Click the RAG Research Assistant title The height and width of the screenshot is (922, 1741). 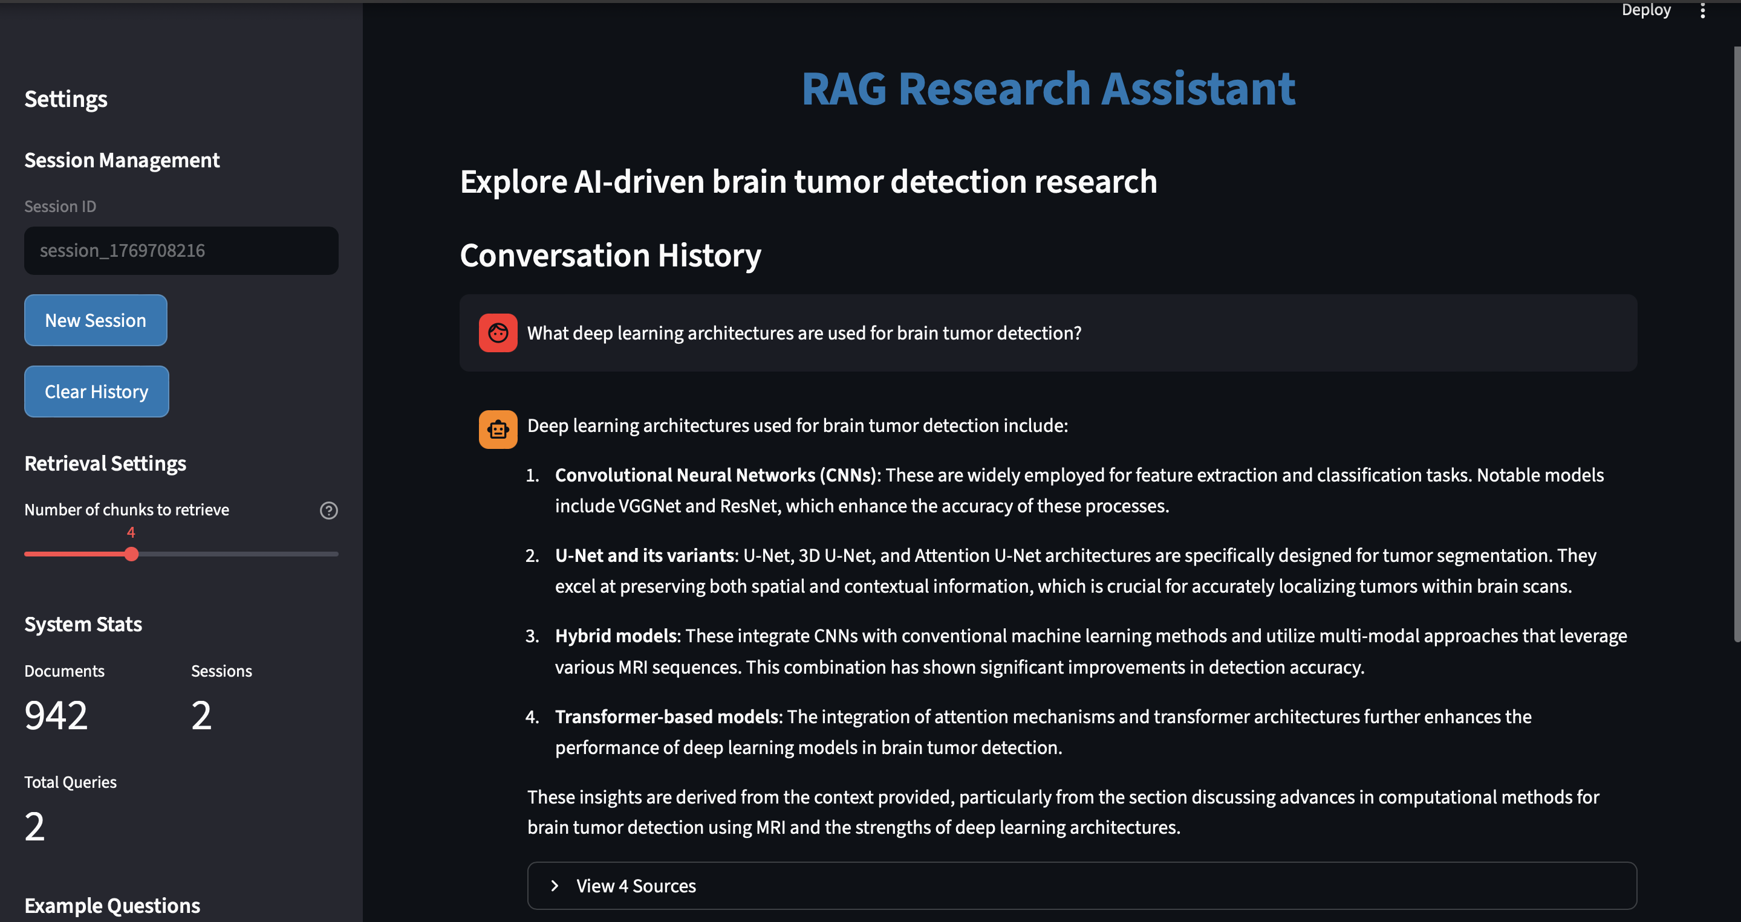pos(1047,89)
